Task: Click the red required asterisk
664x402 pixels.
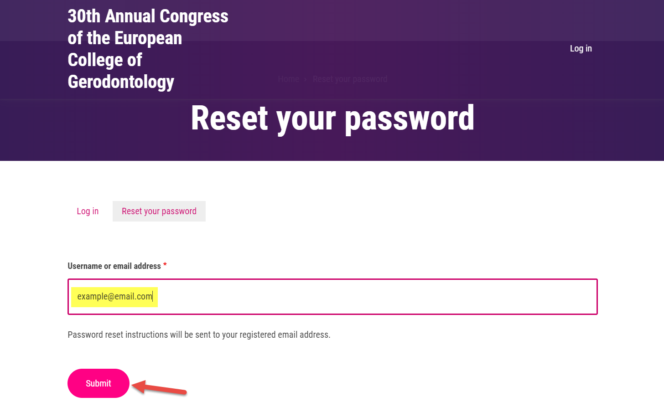Action: point(165,265)
